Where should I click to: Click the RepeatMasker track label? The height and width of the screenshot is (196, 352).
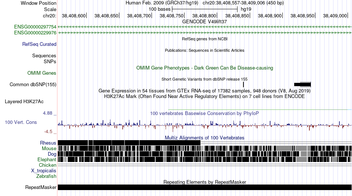click(x=41, y=187)
